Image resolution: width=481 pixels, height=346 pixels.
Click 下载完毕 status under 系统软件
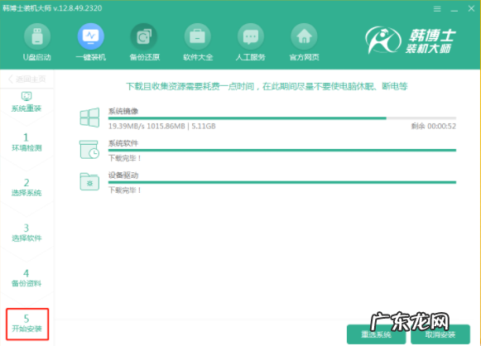tap(125, 158)
